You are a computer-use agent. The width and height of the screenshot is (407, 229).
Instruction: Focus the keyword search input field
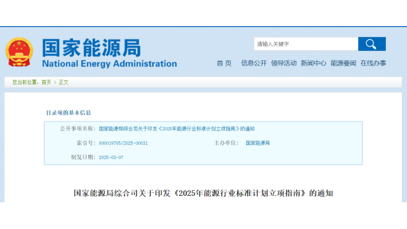coord(306,44)
